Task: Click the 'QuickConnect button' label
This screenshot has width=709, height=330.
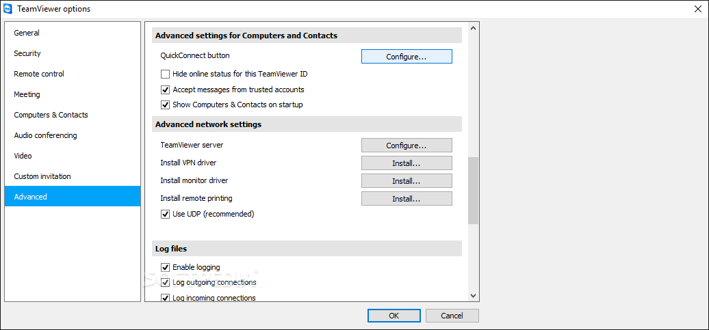Action: coord(195,56)
